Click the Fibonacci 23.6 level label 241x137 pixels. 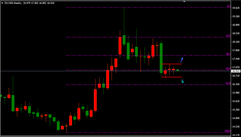(x=228, y=36)
